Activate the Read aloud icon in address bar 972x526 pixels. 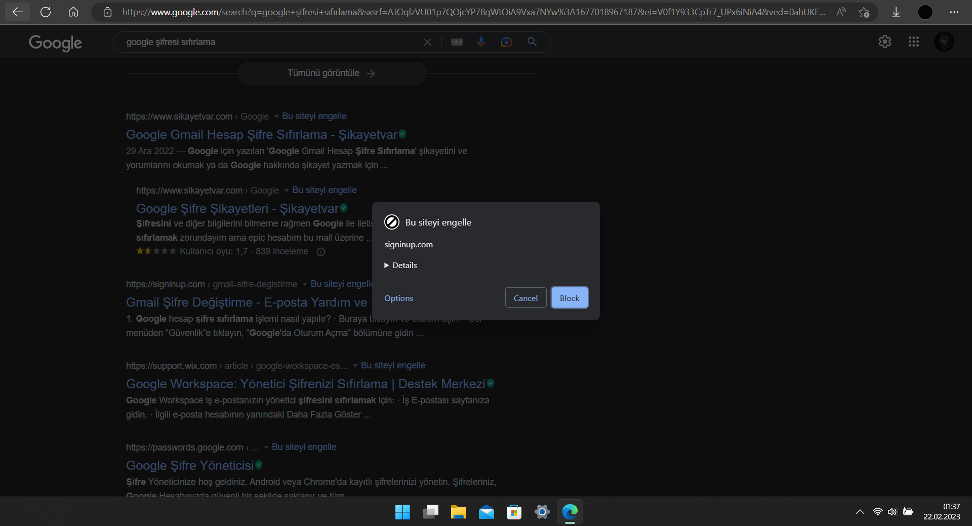(x=841, y=12)
